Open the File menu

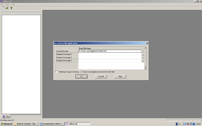[x=2, y=4]
